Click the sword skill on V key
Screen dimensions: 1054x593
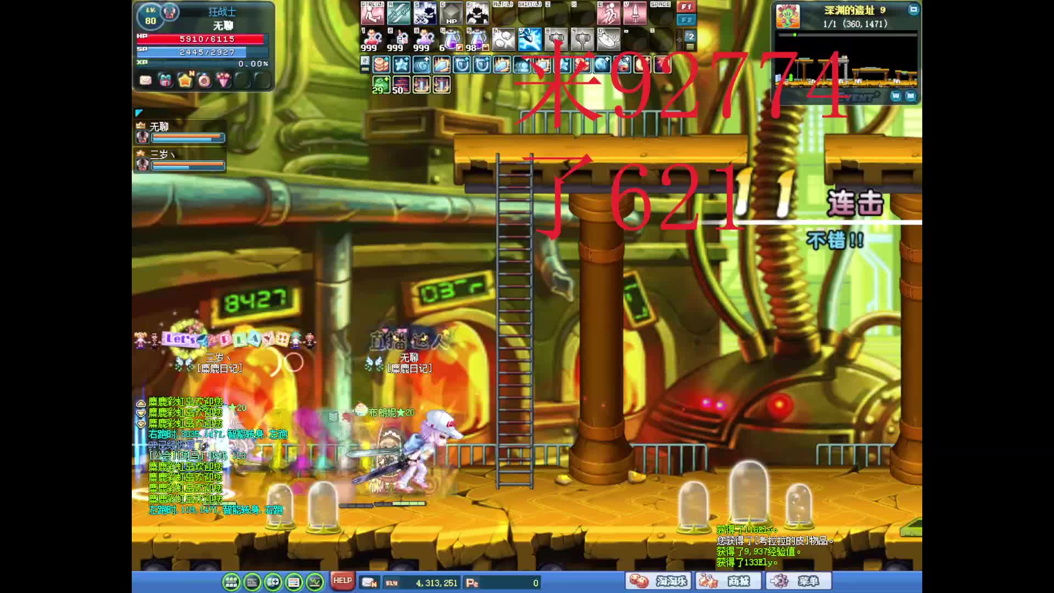pos(635,13)
